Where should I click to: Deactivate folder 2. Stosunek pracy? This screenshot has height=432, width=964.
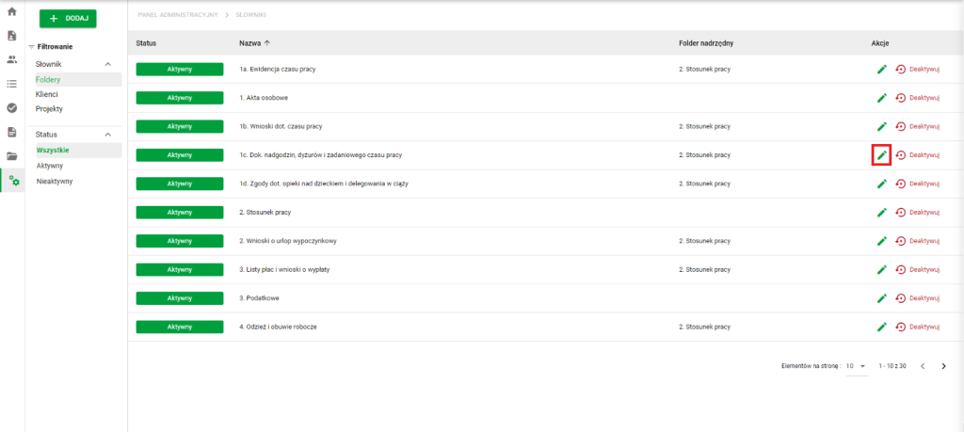point(917,213)
